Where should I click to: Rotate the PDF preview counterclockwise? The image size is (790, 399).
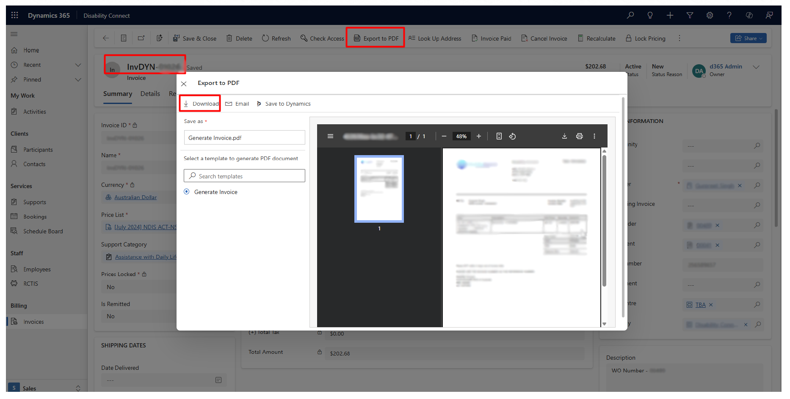512,136
